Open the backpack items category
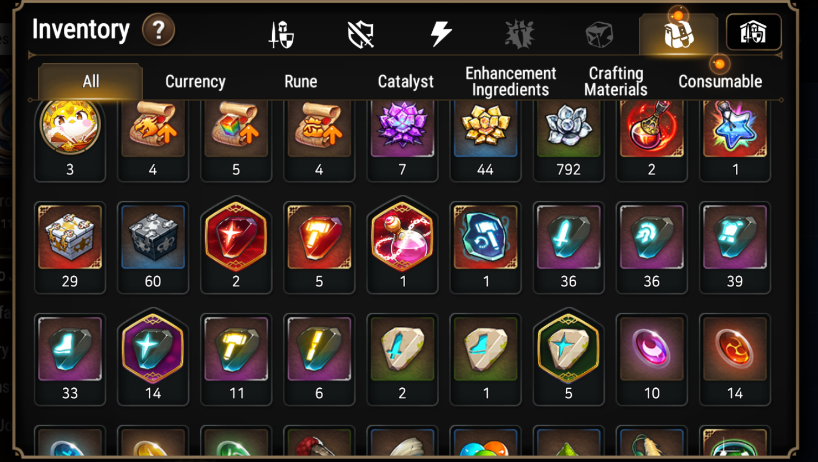The image size is (818, 462). point(678,34)
